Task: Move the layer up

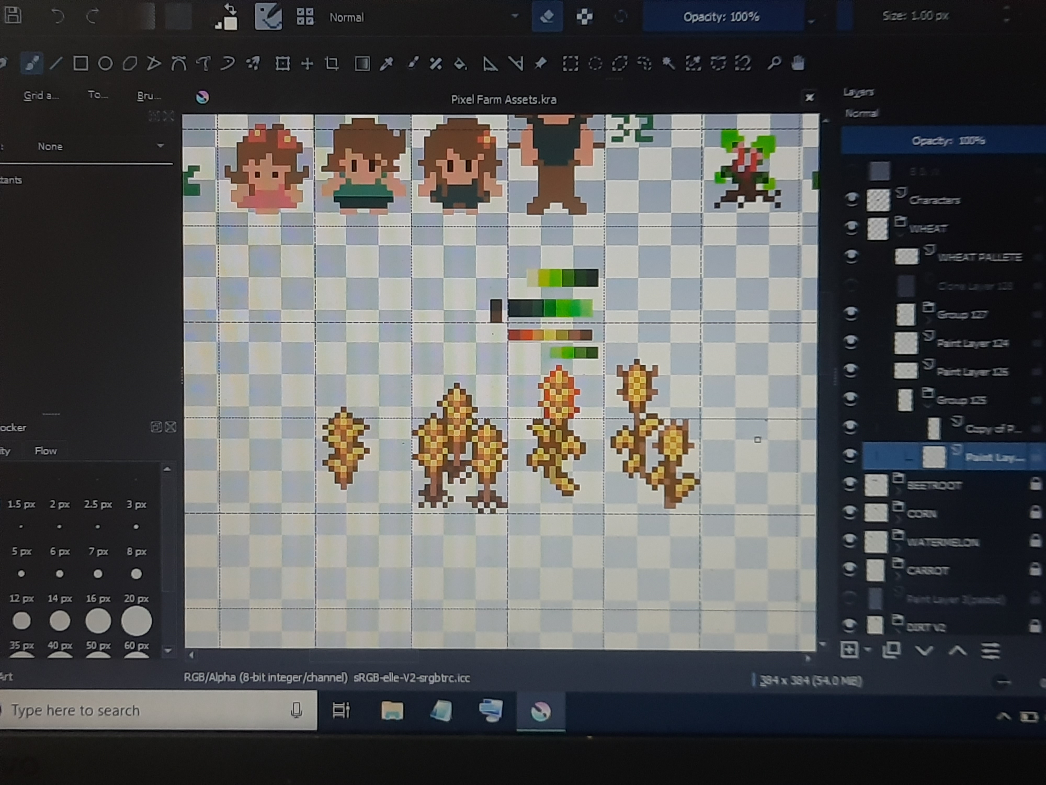Action: tap(958, 651)
